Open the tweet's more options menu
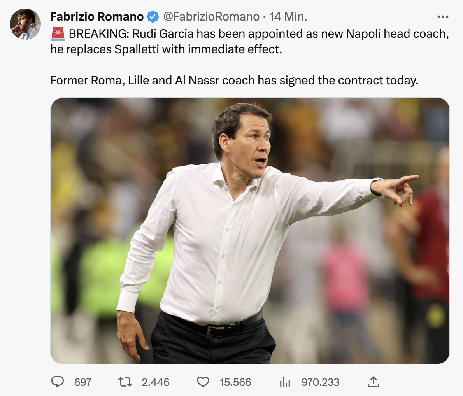Screen dimensions: 463x396 pos(443,17)
